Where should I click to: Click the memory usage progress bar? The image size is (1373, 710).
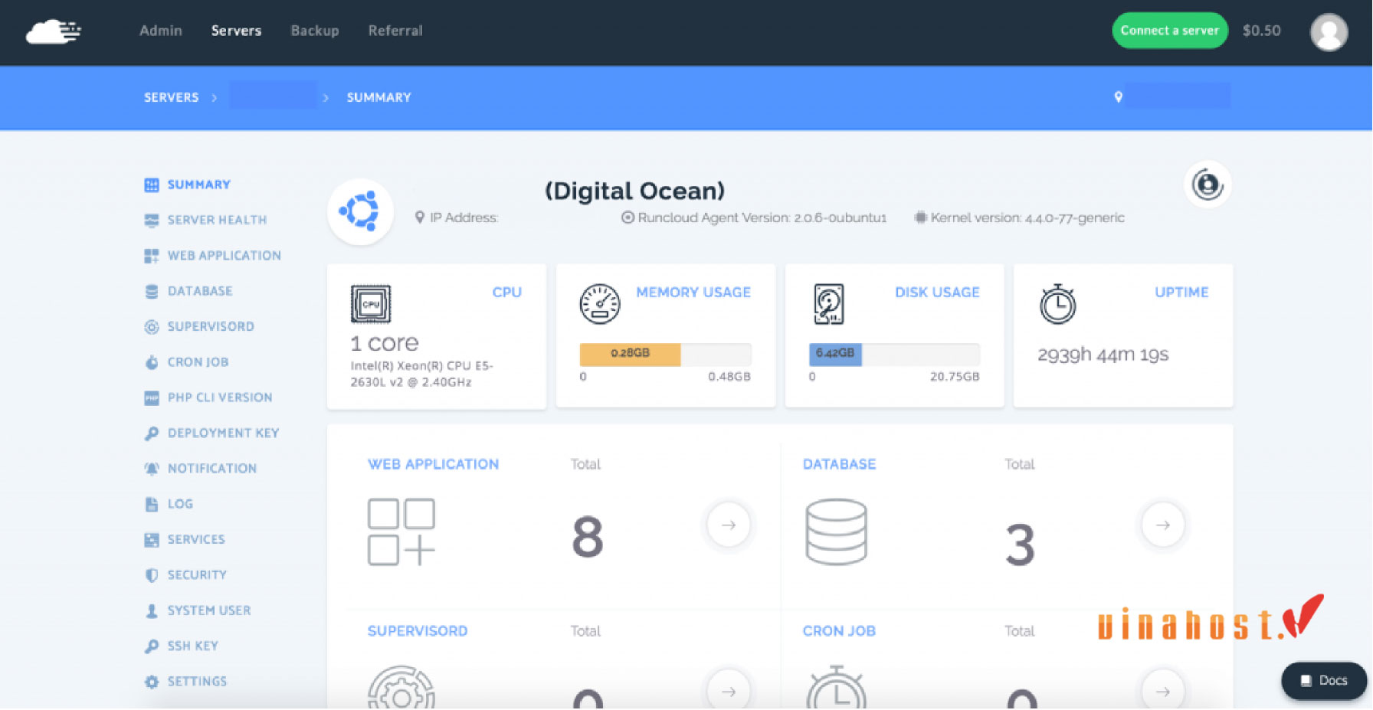[665, 354]
